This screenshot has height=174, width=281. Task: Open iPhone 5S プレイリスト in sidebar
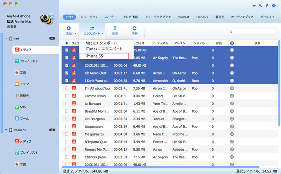pyautogui.click(x=27, y=153)
